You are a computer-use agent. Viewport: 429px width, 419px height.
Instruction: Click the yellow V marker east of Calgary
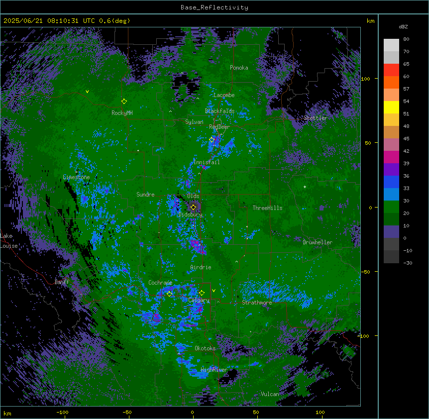214,291
